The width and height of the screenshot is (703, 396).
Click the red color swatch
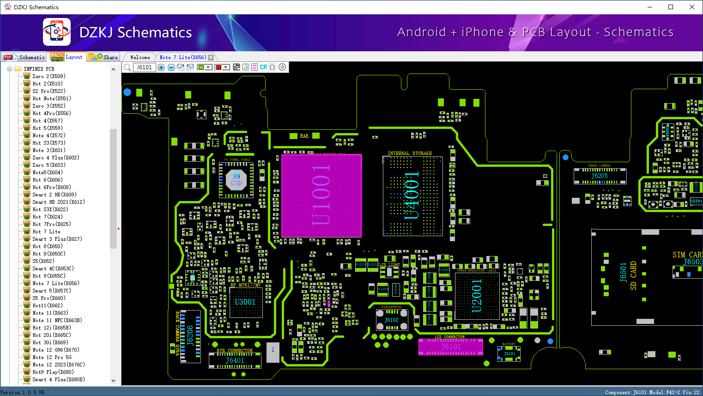[x=218, y=67]
